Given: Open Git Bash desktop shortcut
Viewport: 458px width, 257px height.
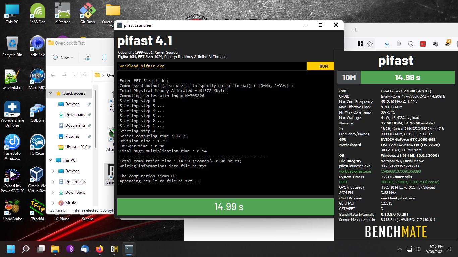Looking at the screenshot, I should [x=88, y=14].
